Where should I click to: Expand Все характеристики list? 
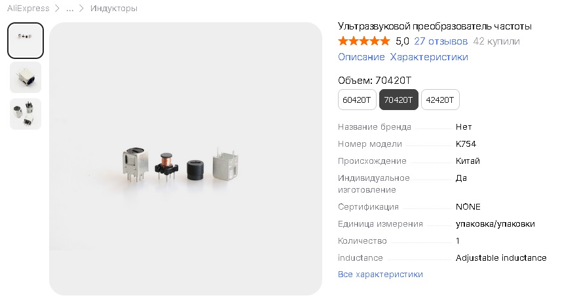point(381,274)
